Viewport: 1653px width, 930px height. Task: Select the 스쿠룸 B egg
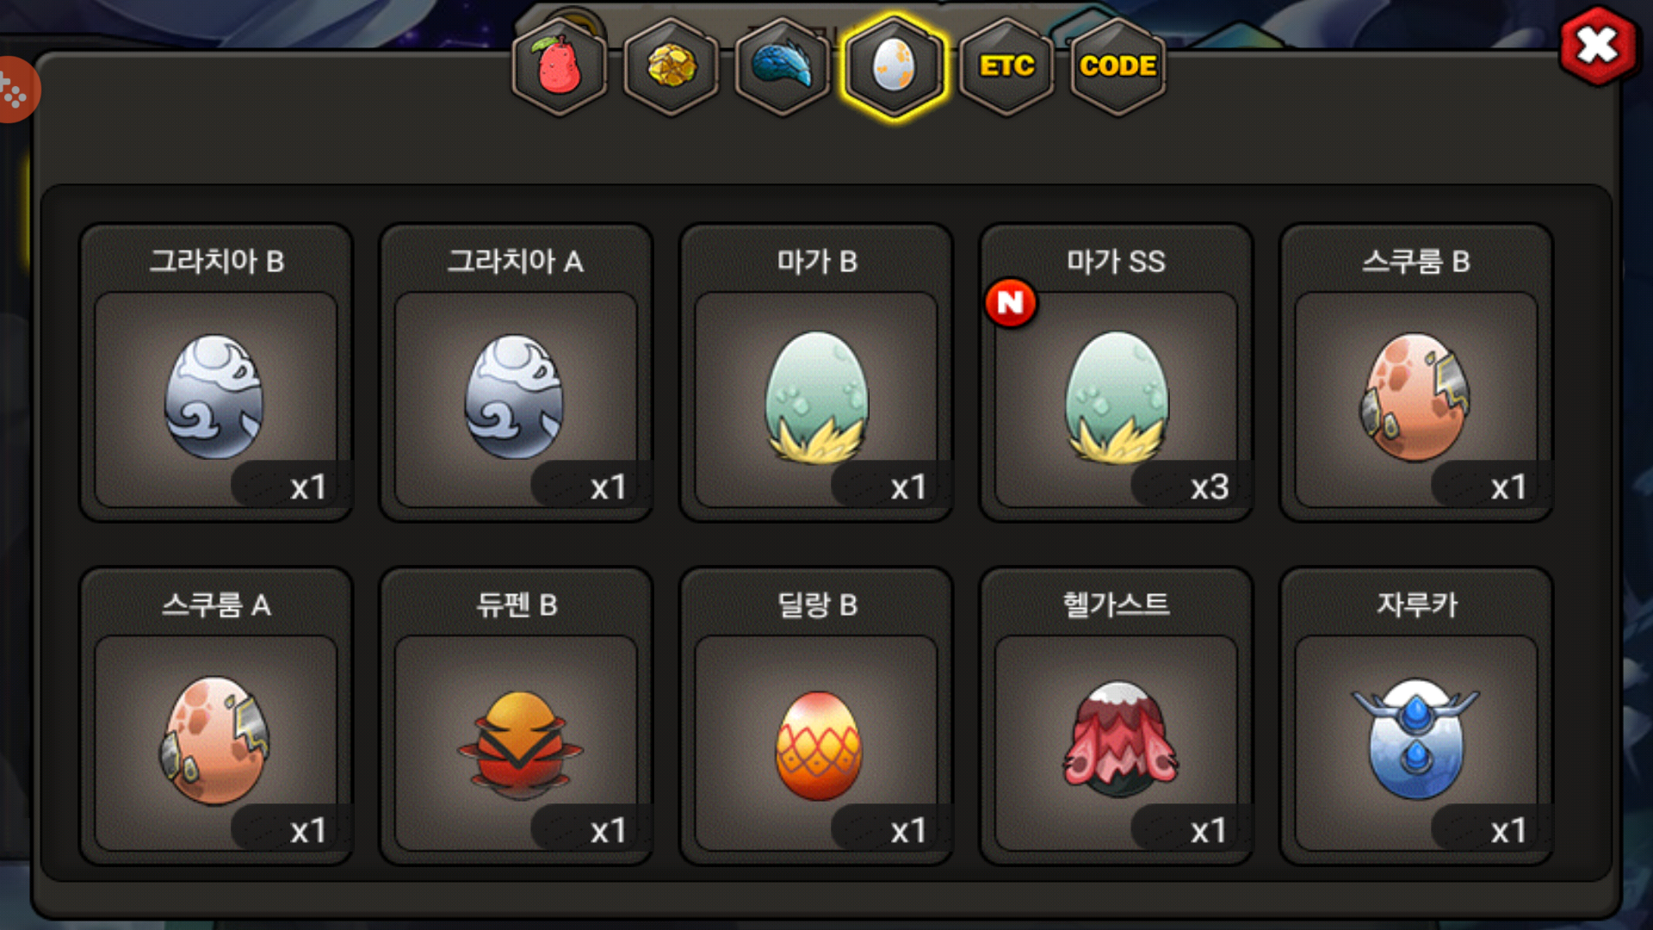[x=1416, y=373]
